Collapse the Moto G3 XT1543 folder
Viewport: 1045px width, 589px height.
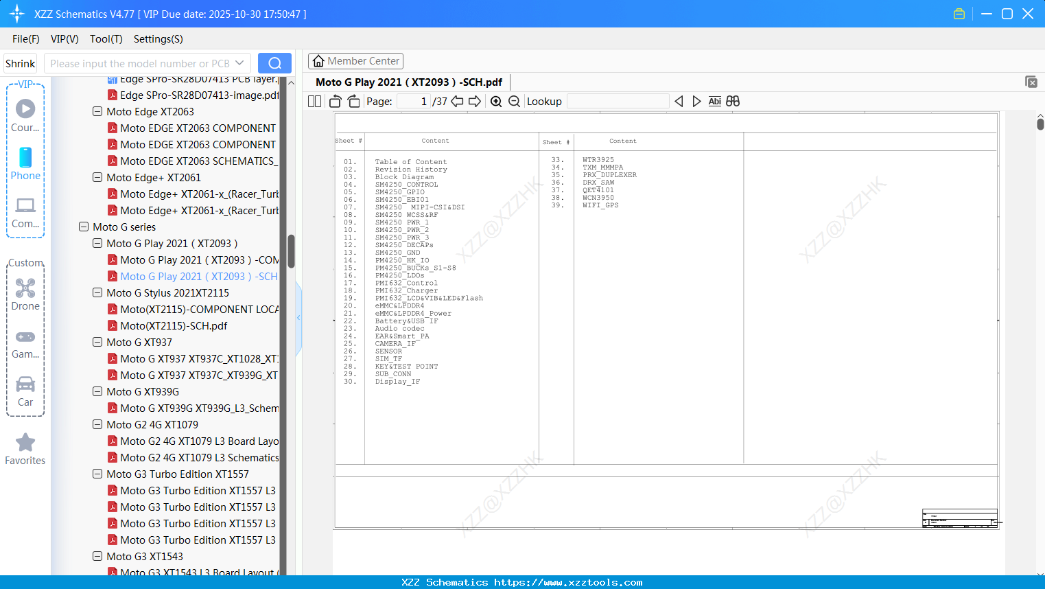coord(97,556)
